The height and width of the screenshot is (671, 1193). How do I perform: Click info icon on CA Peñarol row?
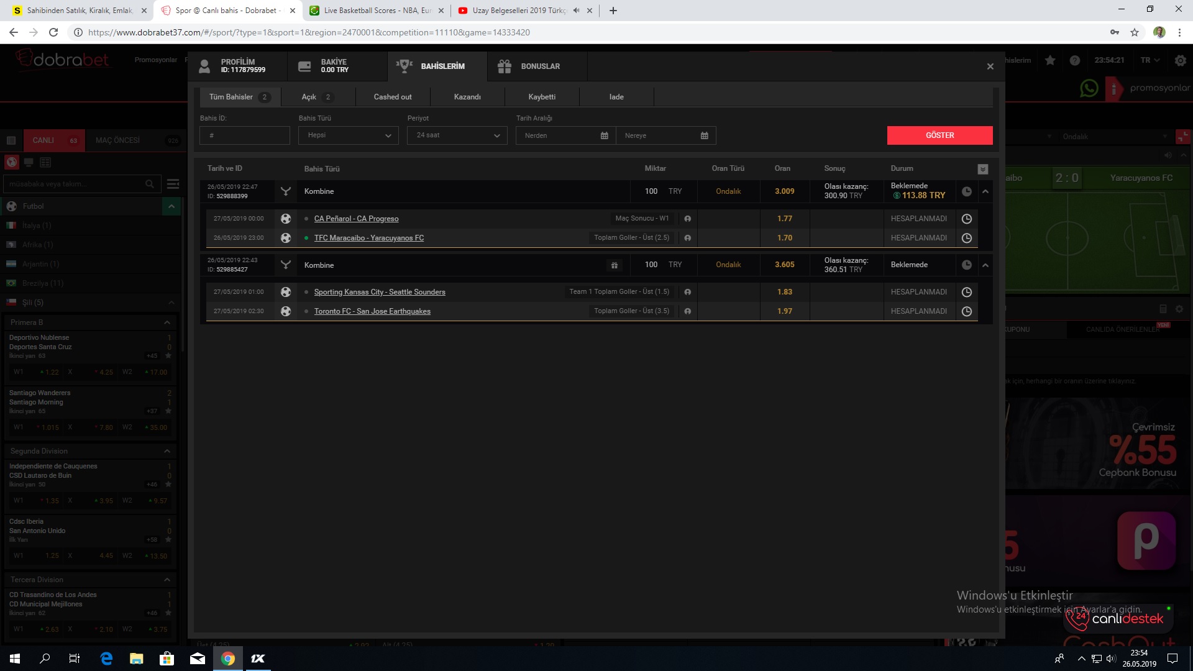pos(688,219)
